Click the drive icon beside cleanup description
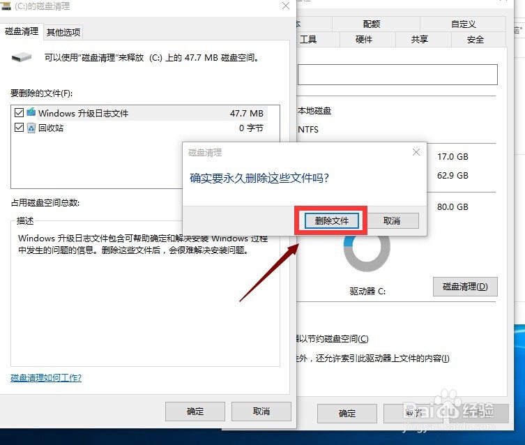The height and width of the screenshot is (445, 525). point(22,57)
